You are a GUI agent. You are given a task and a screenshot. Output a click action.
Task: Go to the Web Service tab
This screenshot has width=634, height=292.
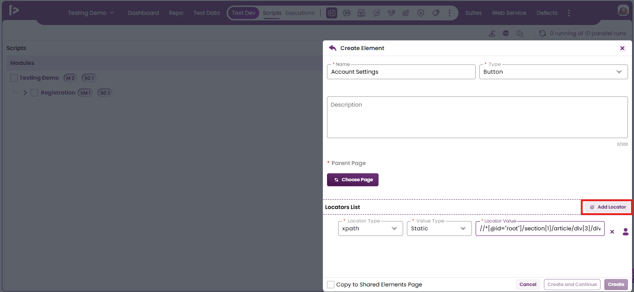[x=509, y=13]
